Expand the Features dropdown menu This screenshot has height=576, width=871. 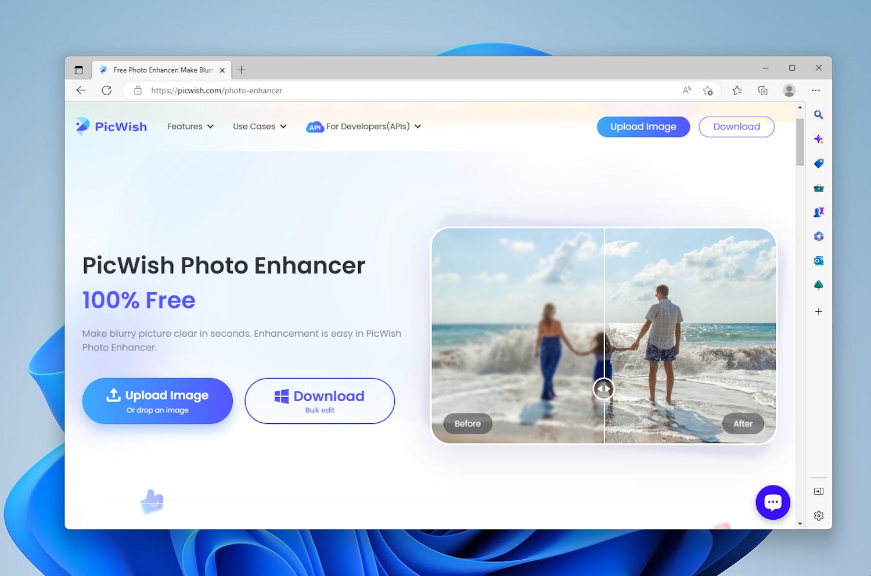click(x=190, y=127)
